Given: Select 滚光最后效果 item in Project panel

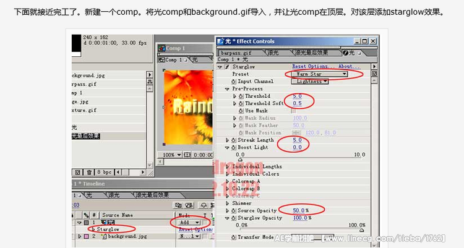Looking at the screenshot, I should pos(86,137).
